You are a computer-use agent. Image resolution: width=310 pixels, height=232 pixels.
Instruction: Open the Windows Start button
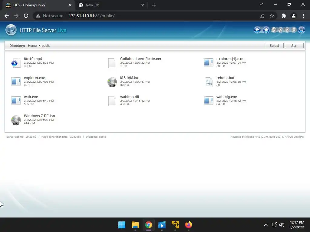[122, 225]
